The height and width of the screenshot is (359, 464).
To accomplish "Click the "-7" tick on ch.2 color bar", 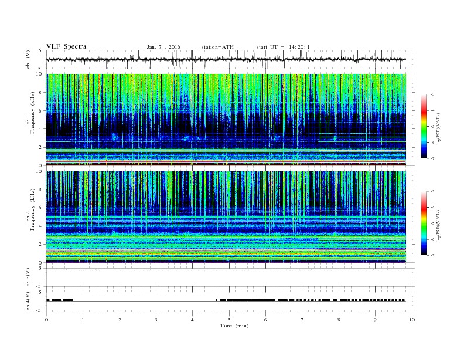I will click(x=432, y=255).
